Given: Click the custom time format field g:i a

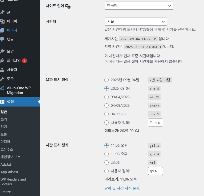Looking at the screenshot, I should pyautogui.click(x=156, y=171).
